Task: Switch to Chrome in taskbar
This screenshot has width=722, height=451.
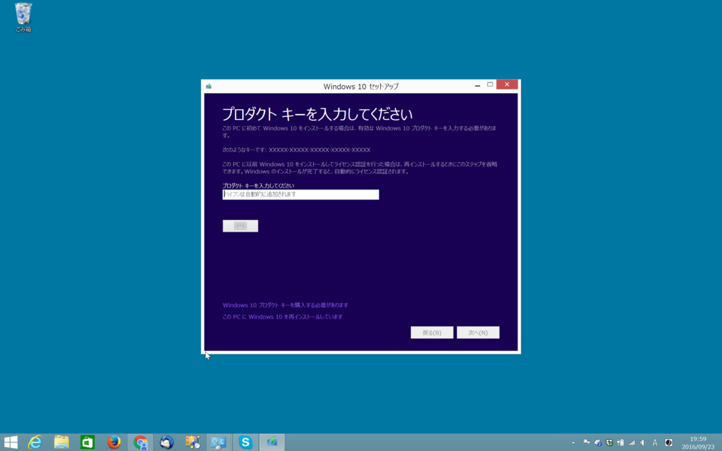Action: 140,443
